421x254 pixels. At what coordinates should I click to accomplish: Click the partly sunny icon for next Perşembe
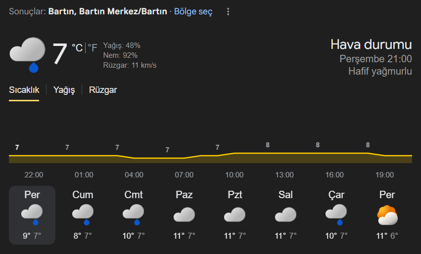coord(387,215)
